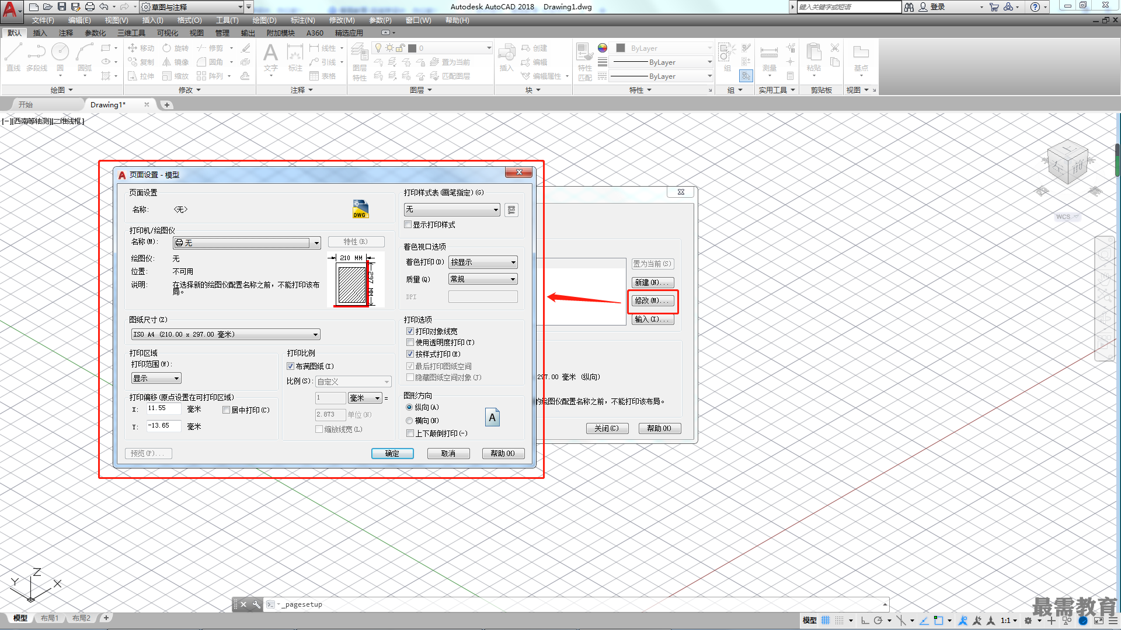Open the plot style table dropdown showing 无
The image size is (1121, 630).
click(x=452, y=209)
